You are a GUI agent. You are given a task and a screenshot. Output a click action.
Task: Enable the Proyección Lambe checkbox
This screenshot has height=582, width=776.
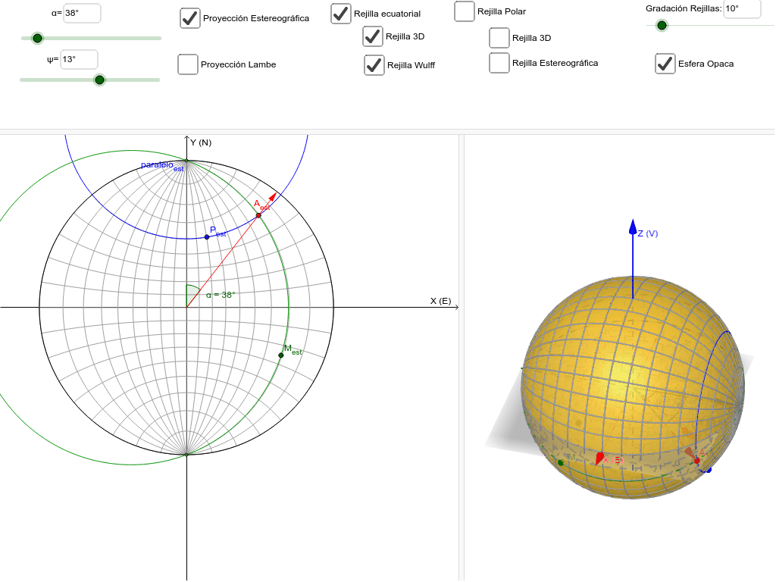point(188,64)
